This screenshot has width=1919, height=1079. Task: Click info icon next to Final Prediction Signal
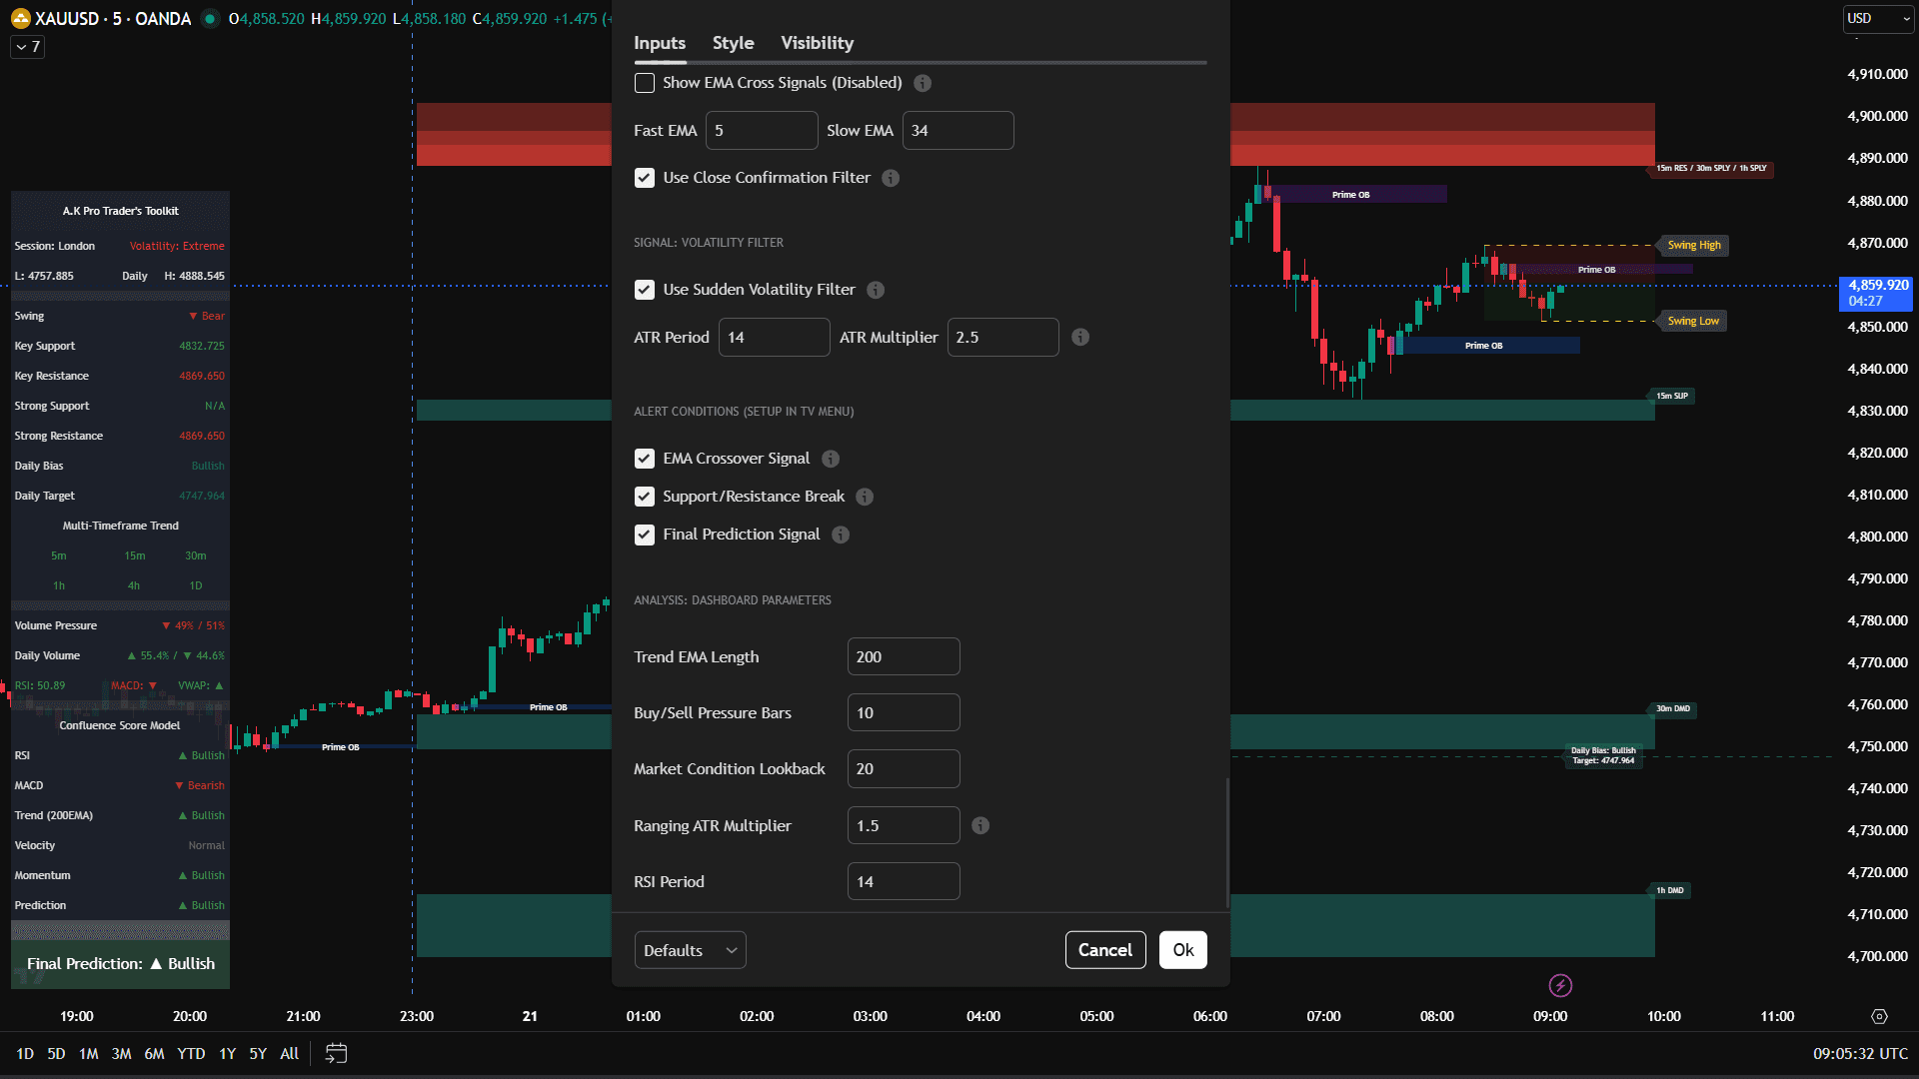[x=840, y=535]
